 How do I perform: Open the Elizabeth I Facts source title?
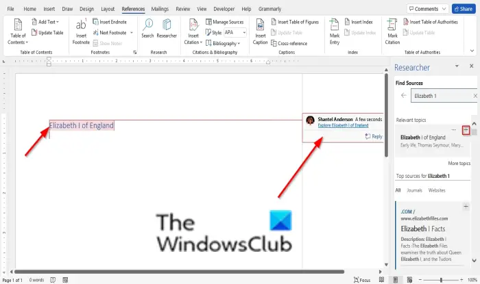tap(423, 229)
